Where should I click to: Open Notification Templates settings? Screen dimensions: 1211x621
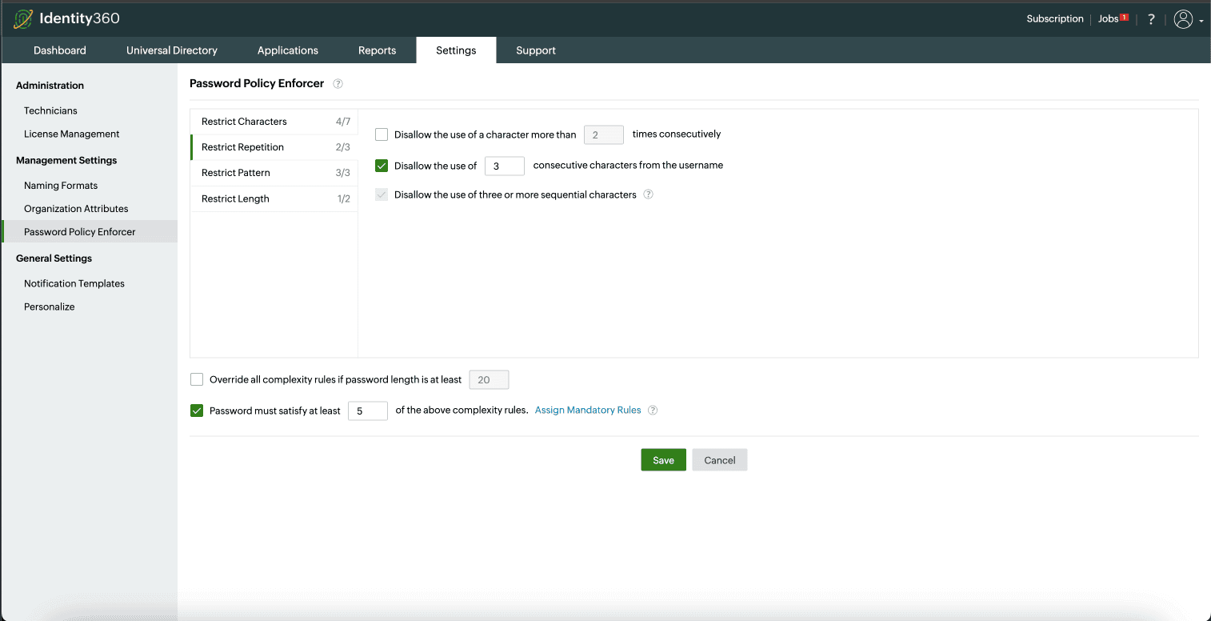click(74, 283)
